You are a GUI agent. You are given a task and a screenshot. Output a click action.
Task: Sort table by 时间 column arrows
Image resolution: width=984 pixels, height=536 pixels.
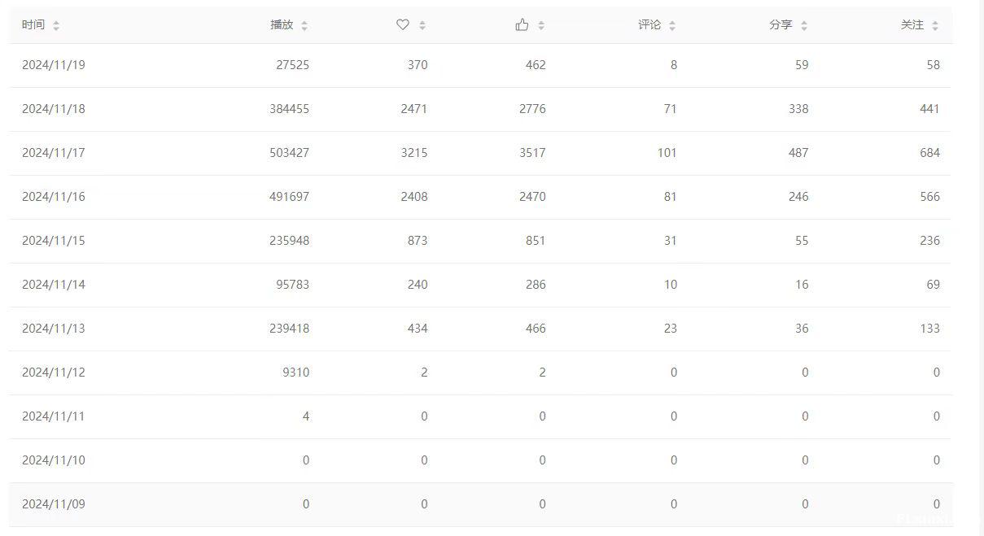click(56, 25)
